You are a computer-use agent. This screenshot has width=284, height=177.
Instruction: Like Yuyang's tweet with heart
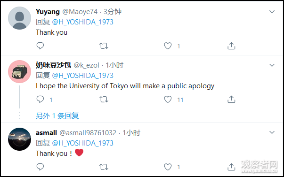pyautogui.click(x=168, y=46)
